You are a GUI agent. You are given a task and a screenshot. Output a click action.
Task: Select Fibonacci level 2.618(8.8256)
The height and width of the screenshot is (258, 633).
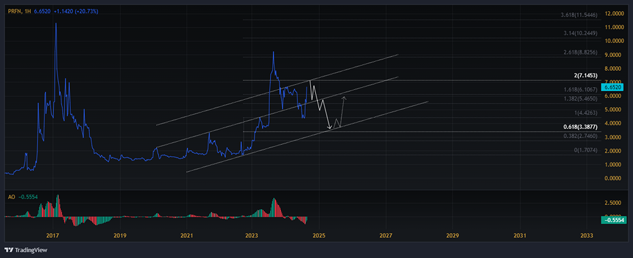581,52
